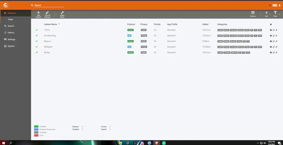Click the DrunkenSlug enabled status checkmark

pos(37,36)
